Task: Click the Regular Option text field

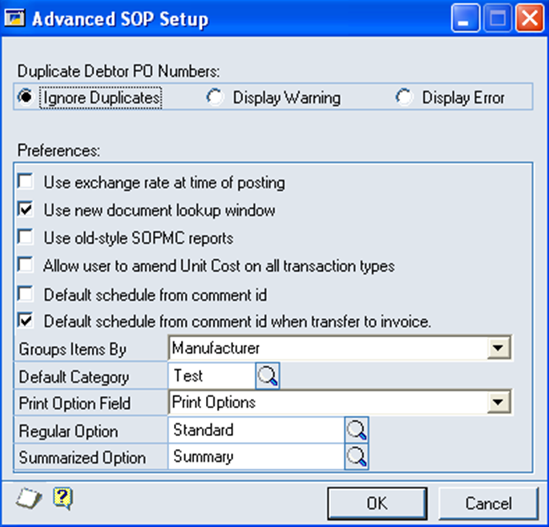Action: 255,431
